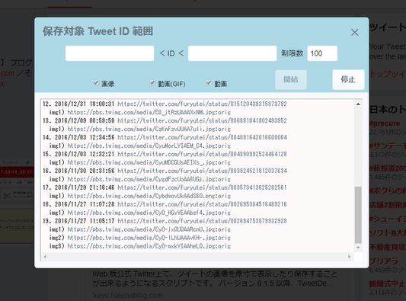Open img1 link of entry 15
The width and height of the screenshot is (406, 301).
tap(149, 162)
